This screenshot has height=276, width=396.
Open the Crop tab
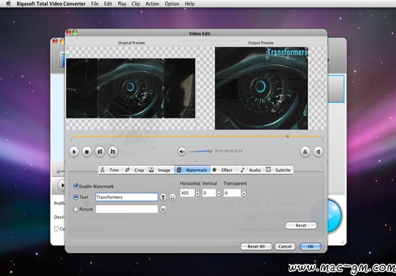(x=136, y=170)
